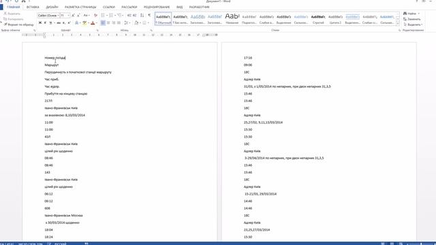This screenshot has width=436, height=245.
Task: Apply subscript formatting
Action: [x=64, y=22]
